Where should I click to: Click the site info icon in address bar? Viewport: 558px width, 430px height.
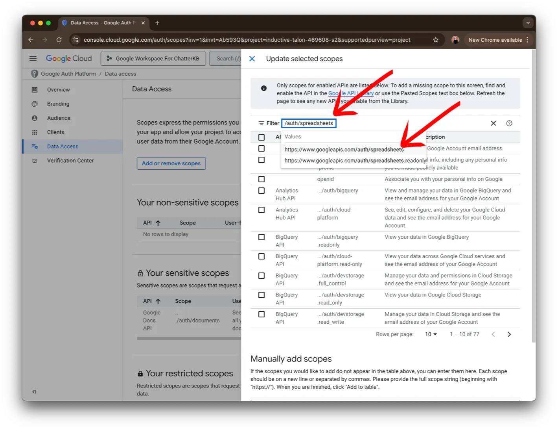pos(76,40)
